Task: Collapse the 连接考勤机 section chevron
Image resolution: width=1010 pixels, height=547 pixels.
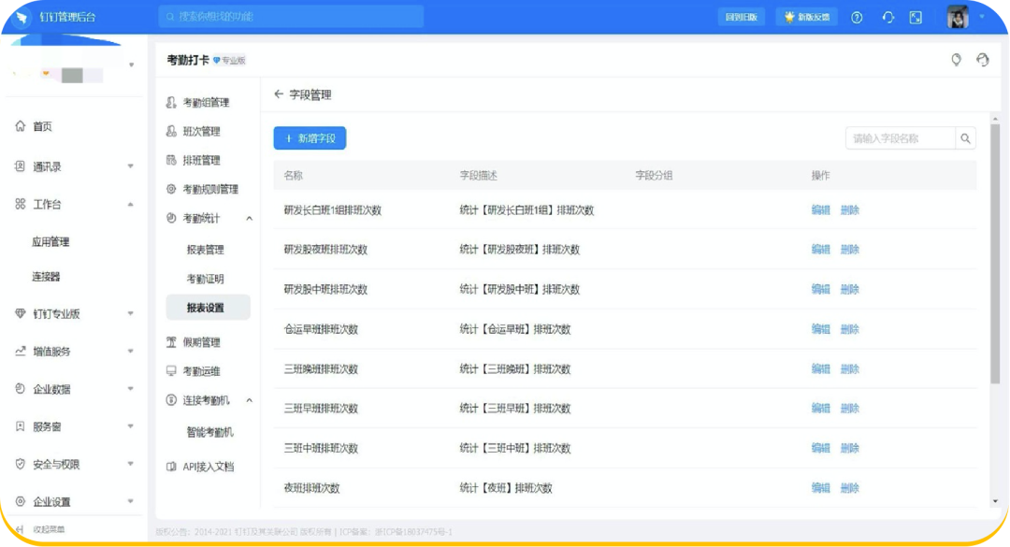Action: point(249,400)
